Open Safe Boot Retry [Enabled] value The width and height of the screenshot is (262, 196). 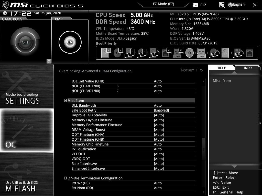coord(161,110)
